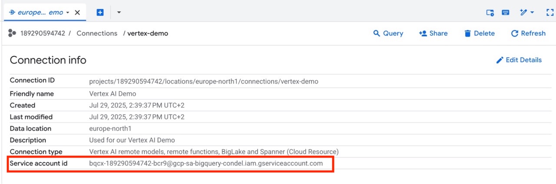This screenshot has width=556, height=184.
Task: Open the dropdown arrow next to new tab
Action: (x=119, y=13)
